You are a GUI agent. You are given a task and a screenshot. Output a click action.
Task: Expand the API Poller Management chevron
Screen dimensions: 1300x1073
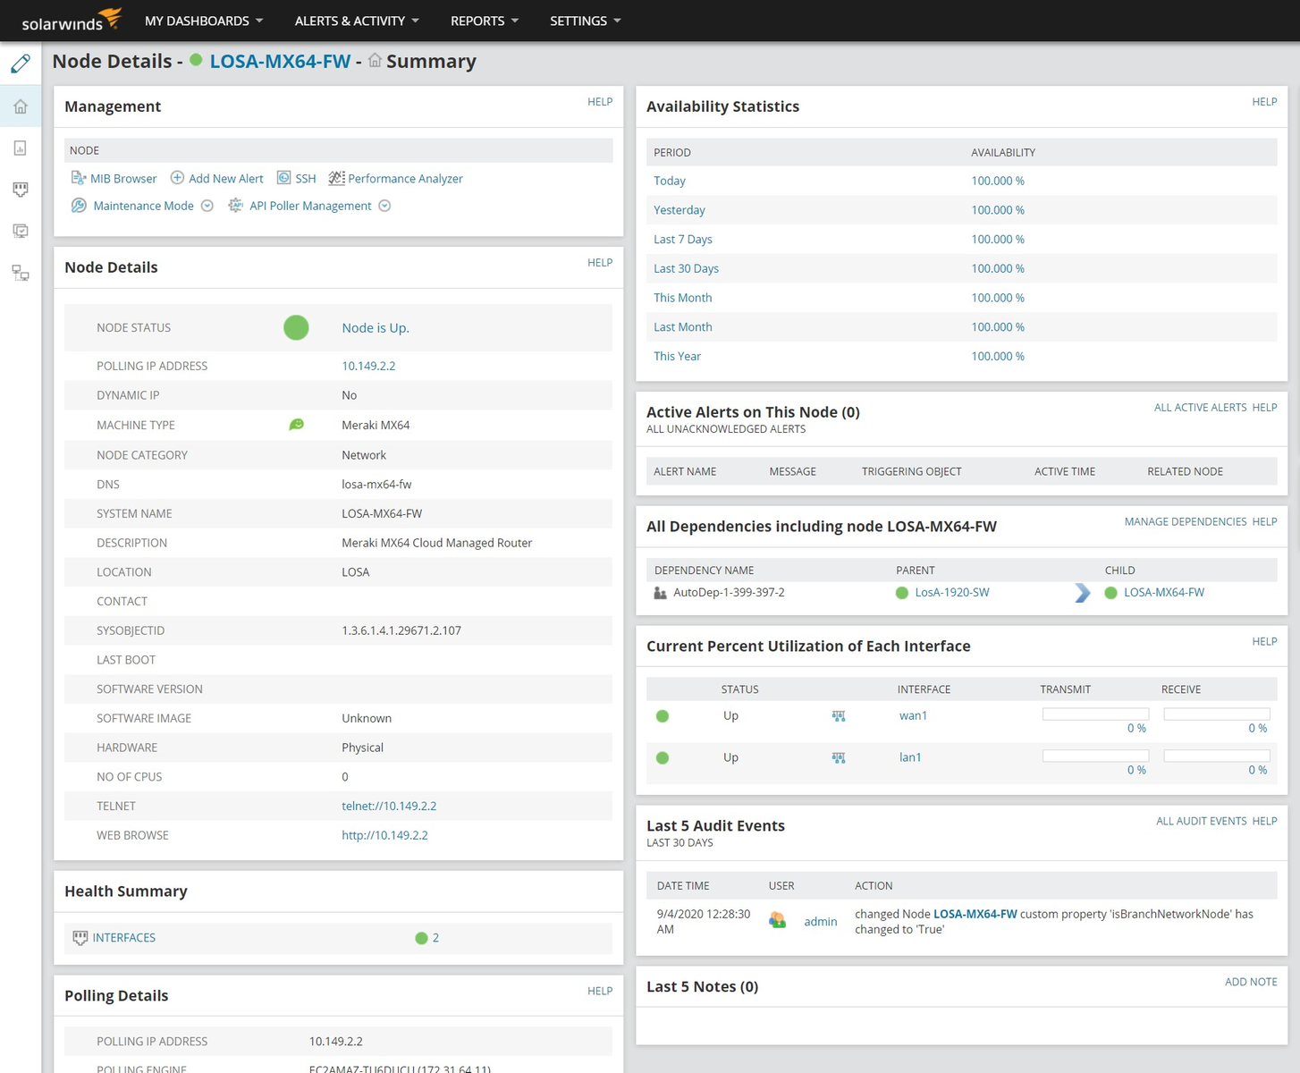point(384,206)
